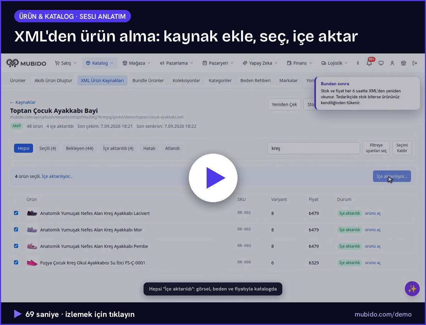Expand the Pazarlama menu chevron
426x325 pixels.
point(192,63)
